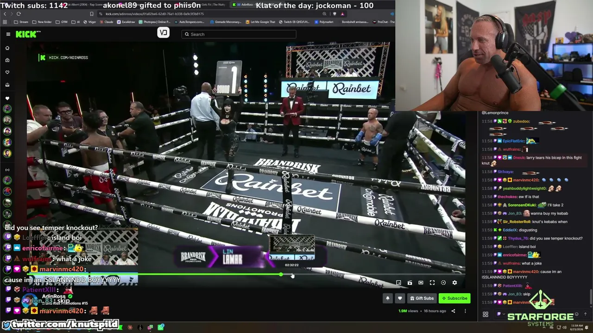
Task: Open the Claude bookmark
Action: (x=106, y=22)
